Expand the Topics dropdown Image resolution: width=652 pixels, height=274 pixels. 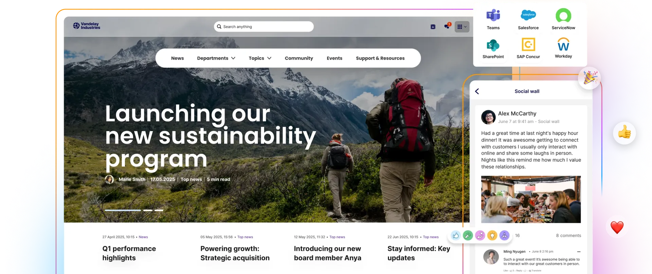[260, 58]
